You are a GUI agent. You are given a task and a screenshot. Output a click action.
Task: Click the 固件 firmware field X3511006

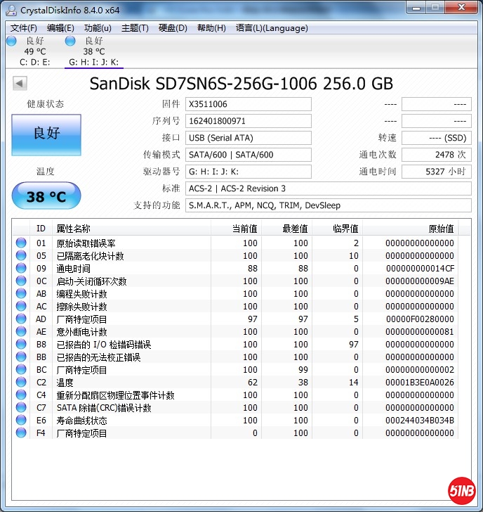click(248, 104)
